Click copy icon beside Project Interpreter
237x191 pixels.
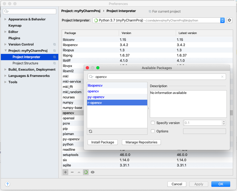pos(55,57)
